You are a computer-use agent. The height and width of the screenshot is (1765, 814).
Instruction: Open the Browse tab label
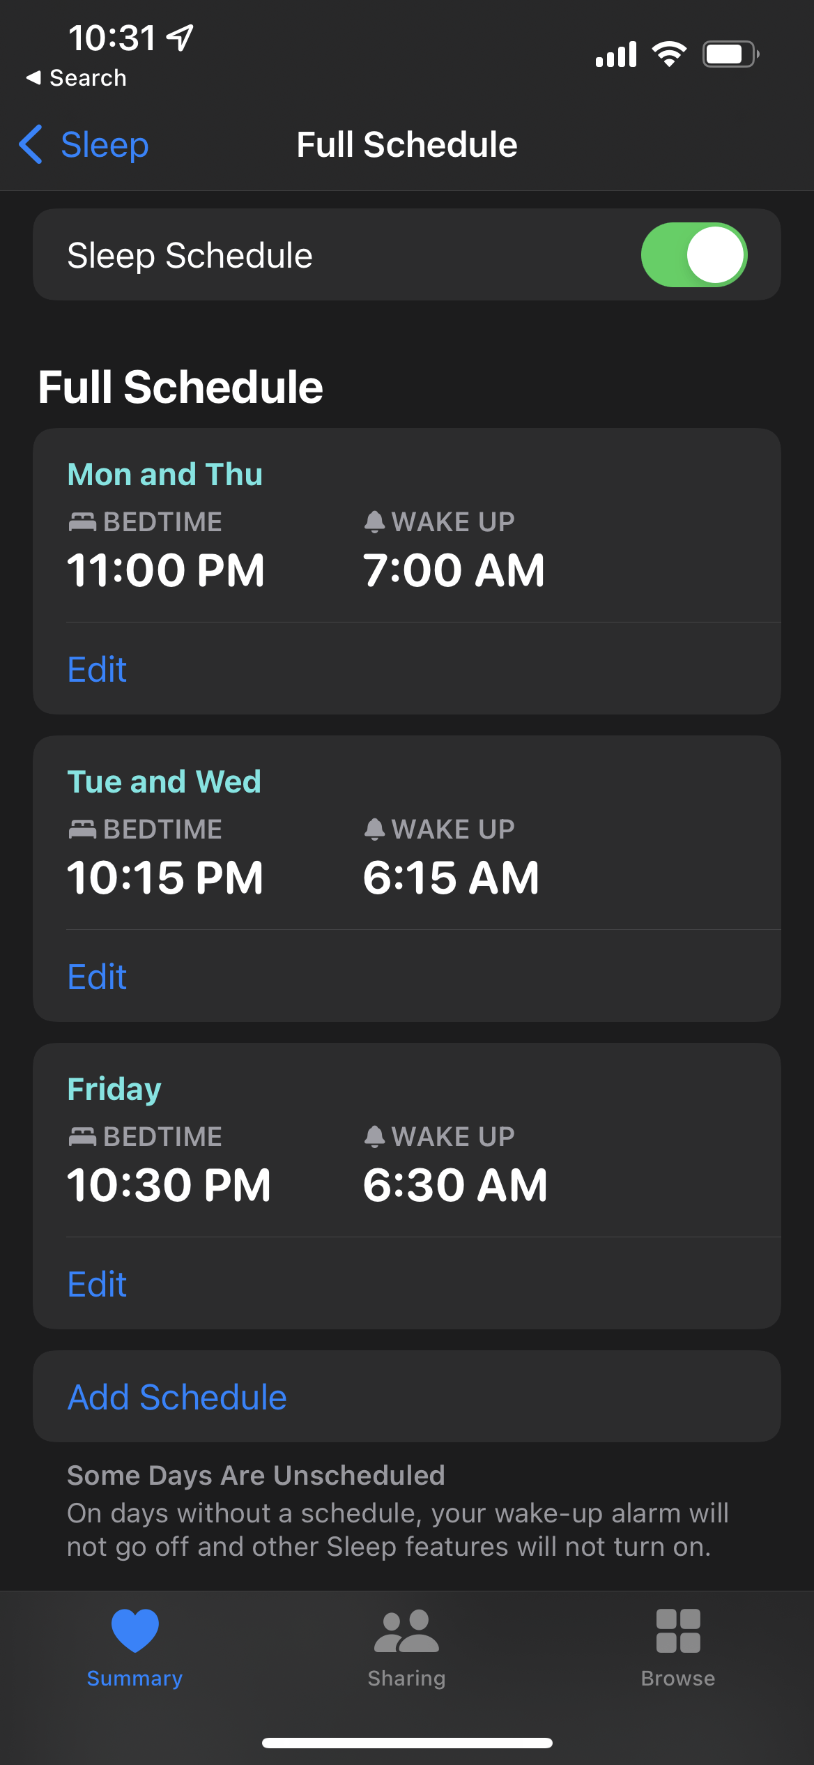pyautogui.click(x=678, y=1679)
